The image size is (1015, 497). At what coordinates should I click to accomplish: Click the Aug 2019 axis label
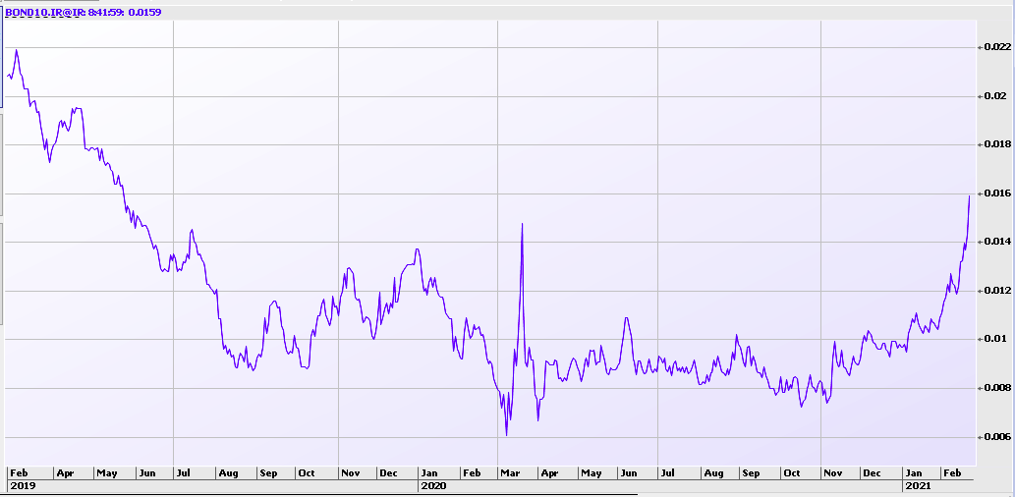click(228, 473)
